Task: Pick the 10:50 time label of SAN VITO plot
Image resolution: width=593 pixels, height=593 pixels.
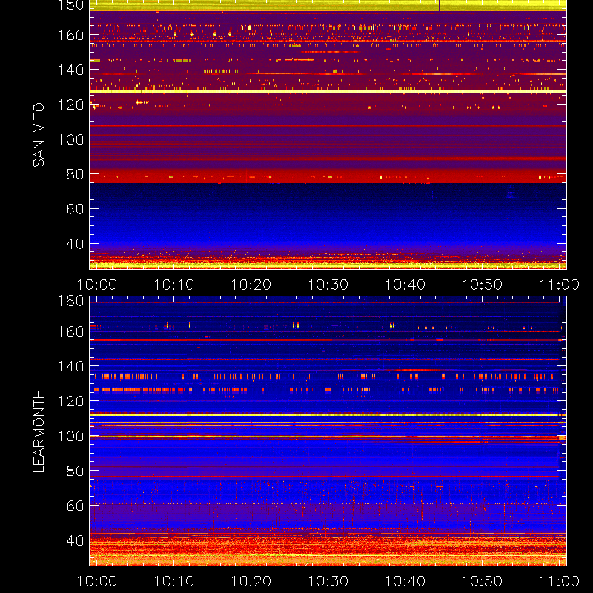Action: [x=483, y=285]
